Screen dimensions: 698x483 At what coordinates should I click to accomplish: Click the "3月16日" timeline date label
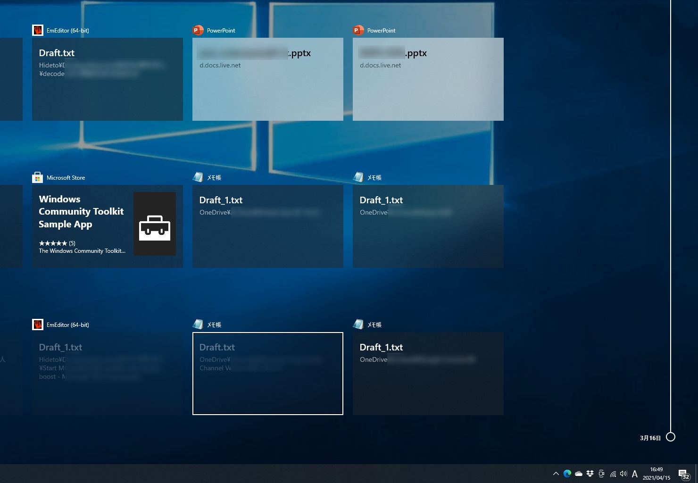coord(650,438)
